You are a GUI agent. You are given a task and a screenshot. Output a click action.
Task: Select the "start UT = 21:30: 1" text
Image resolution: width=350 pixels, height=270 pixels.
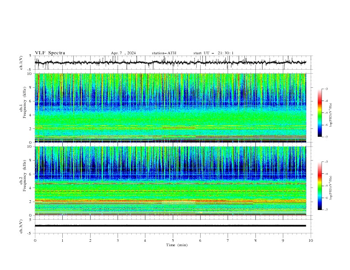point(213,53)
